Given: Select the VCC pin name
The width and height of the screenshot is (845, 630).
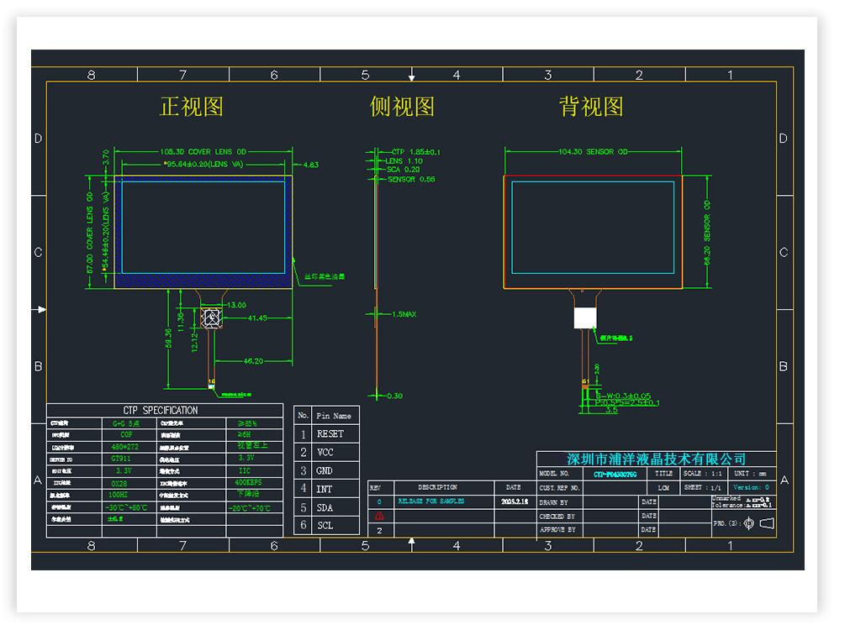Looking at the screenshot, I should click(325, 452).
